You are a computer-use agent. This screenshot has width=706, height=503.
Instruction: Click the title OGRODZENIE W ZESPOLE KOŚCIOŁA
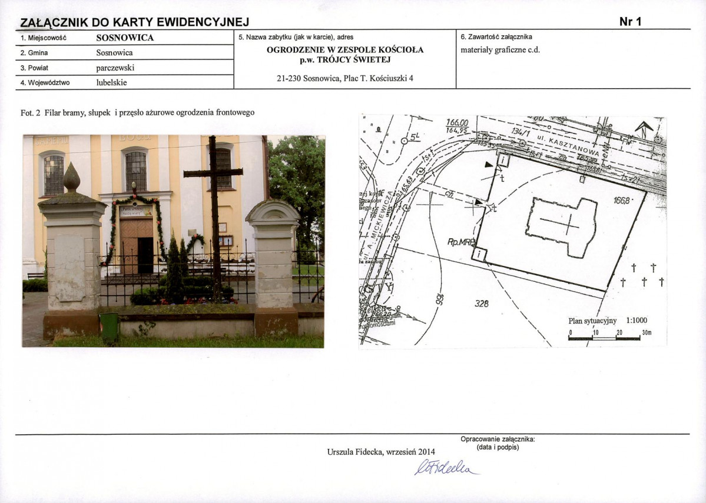click(345, 50)
